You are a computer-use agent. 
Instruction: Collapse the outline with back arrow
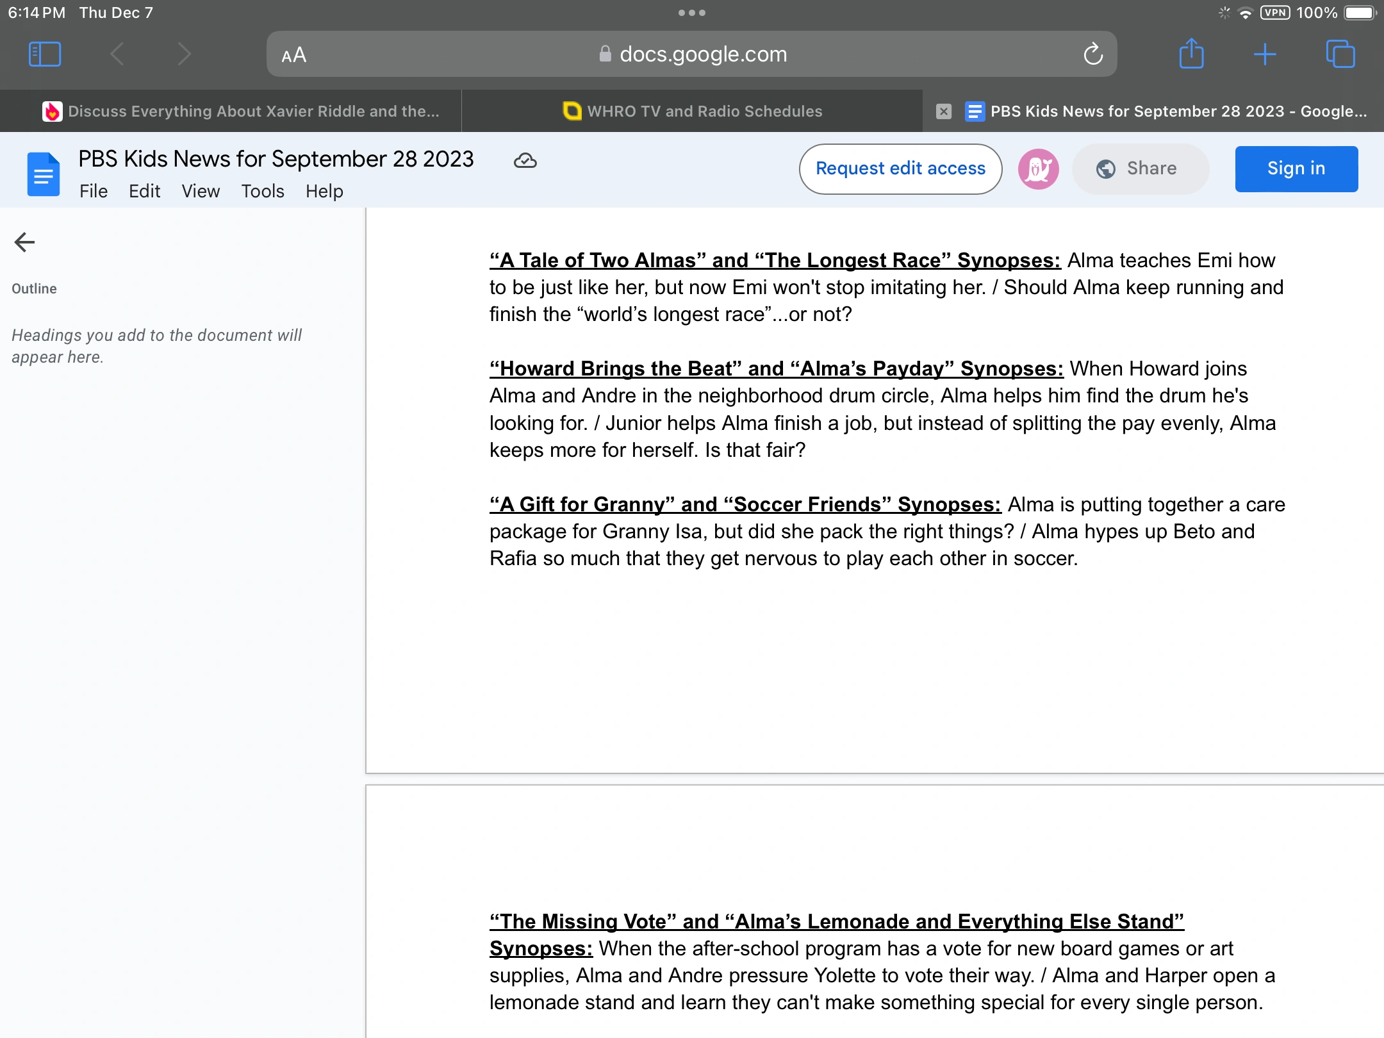(x=24, y=242)
